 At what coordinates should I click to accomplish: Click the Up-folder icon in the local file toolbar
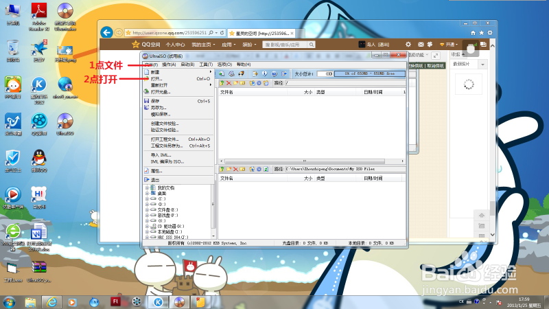coord(222,169)
